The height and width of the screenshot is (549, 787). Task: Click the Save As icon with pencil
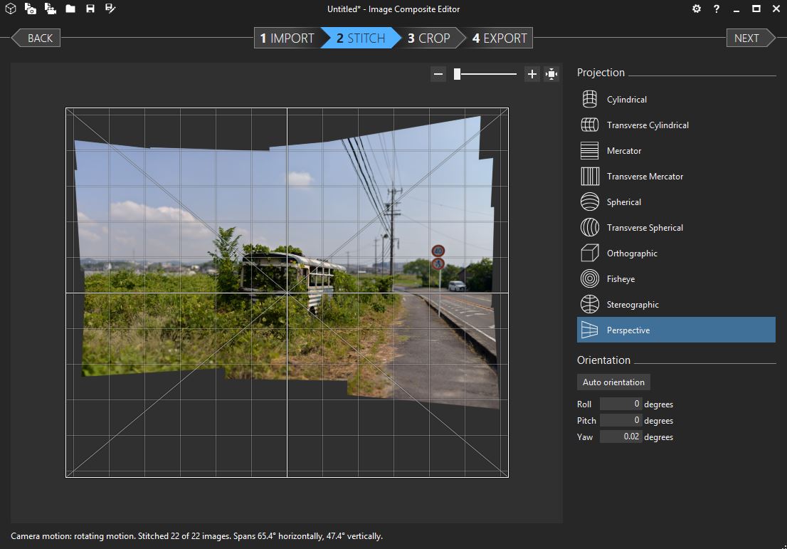[110, 9]
